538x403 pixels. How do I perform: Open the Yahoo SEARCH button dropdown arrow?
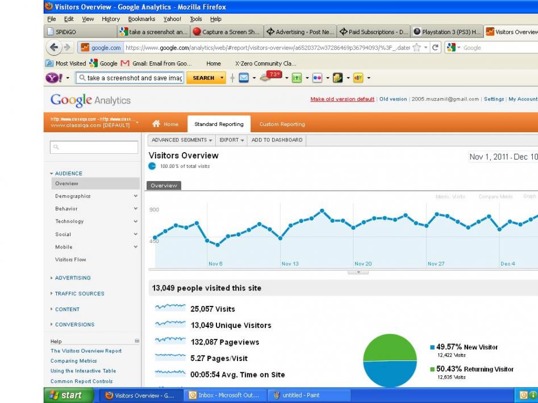click(x=222, y=78)
